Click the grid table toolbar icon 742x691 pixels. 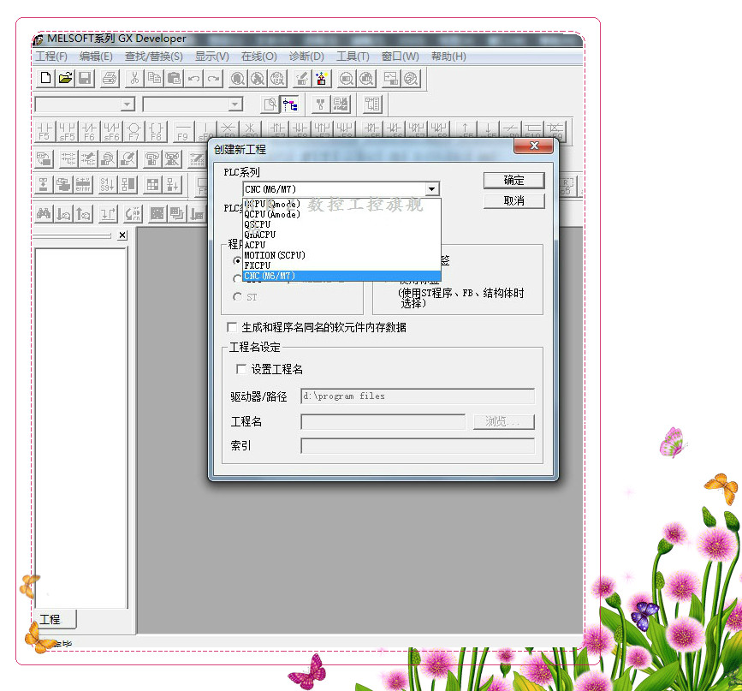tap(152, 184)
